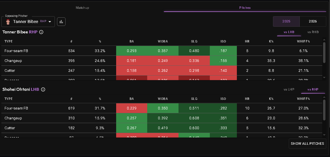The image size is (330, 157).
Task: Click the 619 pitch count cell
Action: 71,108
